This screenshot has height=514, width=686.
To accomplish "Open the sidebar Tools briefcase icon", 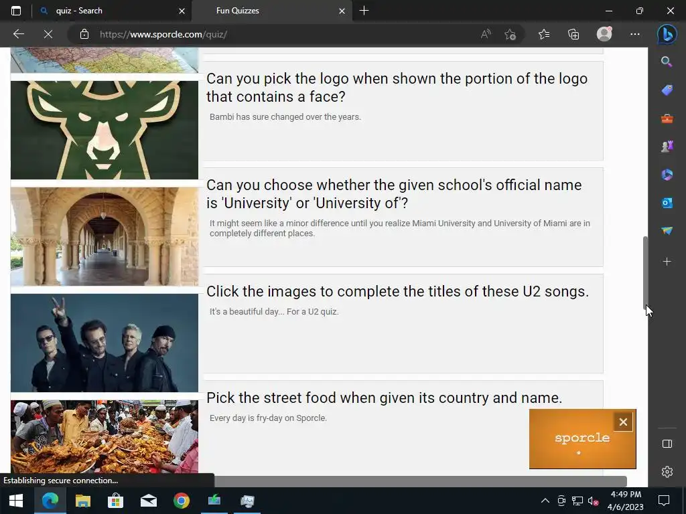I will tap(667, 118).
